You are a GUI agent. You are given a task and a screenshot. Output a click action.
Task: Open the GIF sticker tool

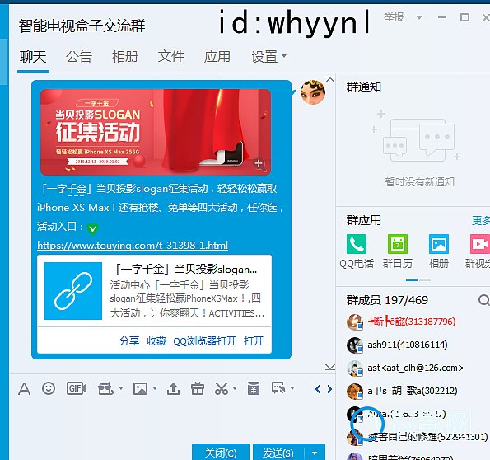tap(77, 388)
